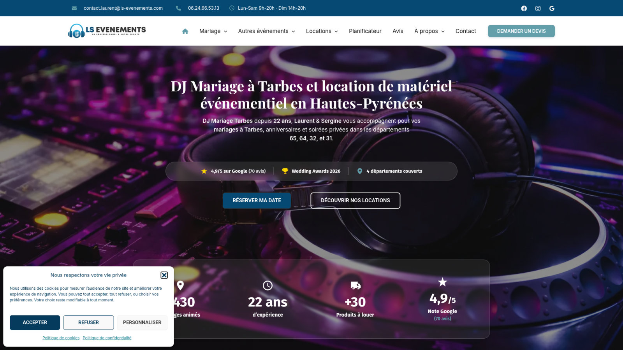623x350 pixels.
Task: Click Découvrir nos locations button
Action: pos(355,201)
